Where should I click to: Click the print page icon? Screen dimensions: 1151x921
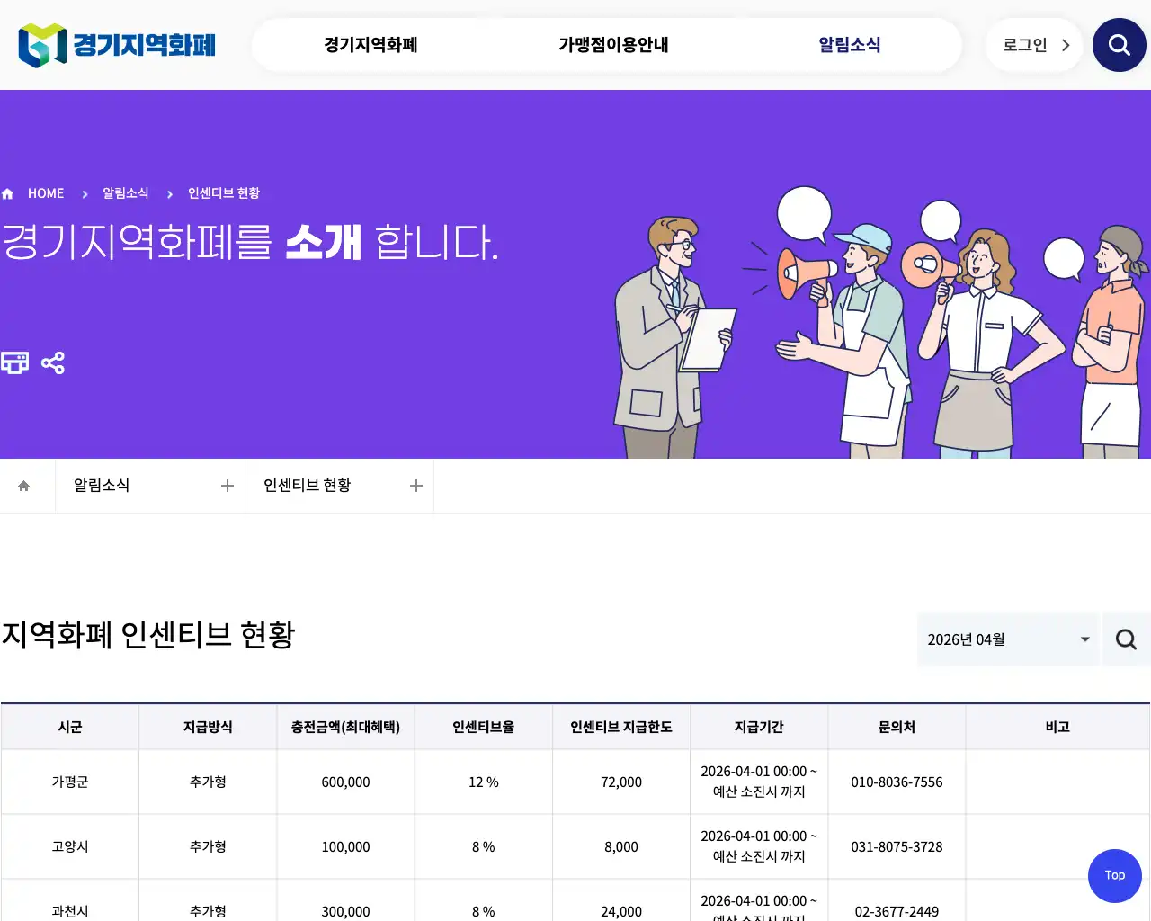point(14,362)
